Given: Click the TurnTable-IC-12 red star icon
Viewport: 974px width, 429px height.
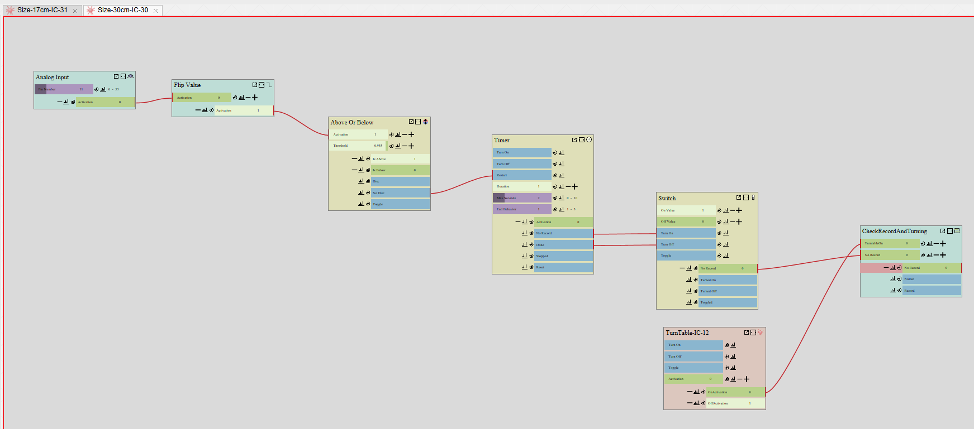Looking at the screenshot, I should (x=761, y=332).
